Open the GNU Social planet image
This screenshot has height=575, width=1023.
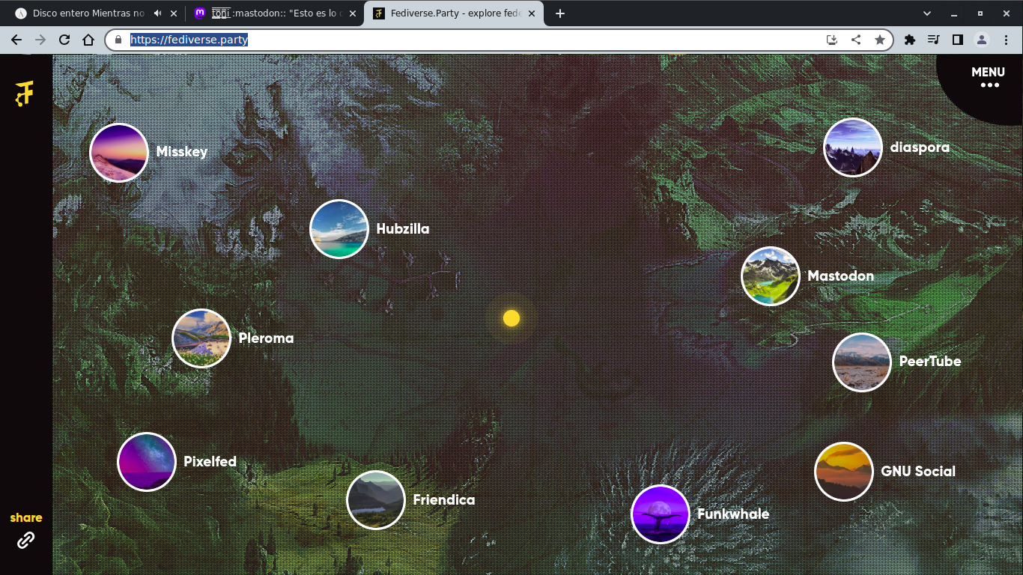pyautogui.click(x=844, y=472)
